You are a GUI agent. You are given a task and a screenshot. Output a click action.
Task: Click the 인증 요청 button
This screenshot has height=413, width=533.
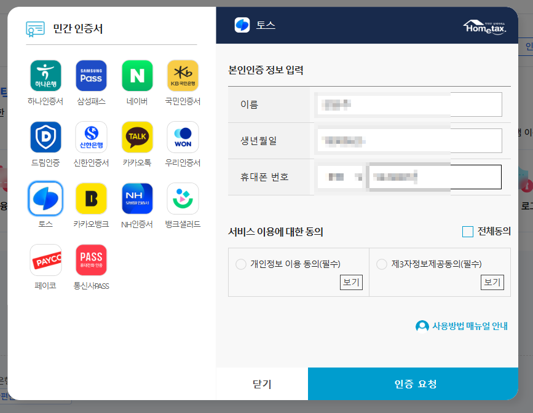tap(413, 383)
